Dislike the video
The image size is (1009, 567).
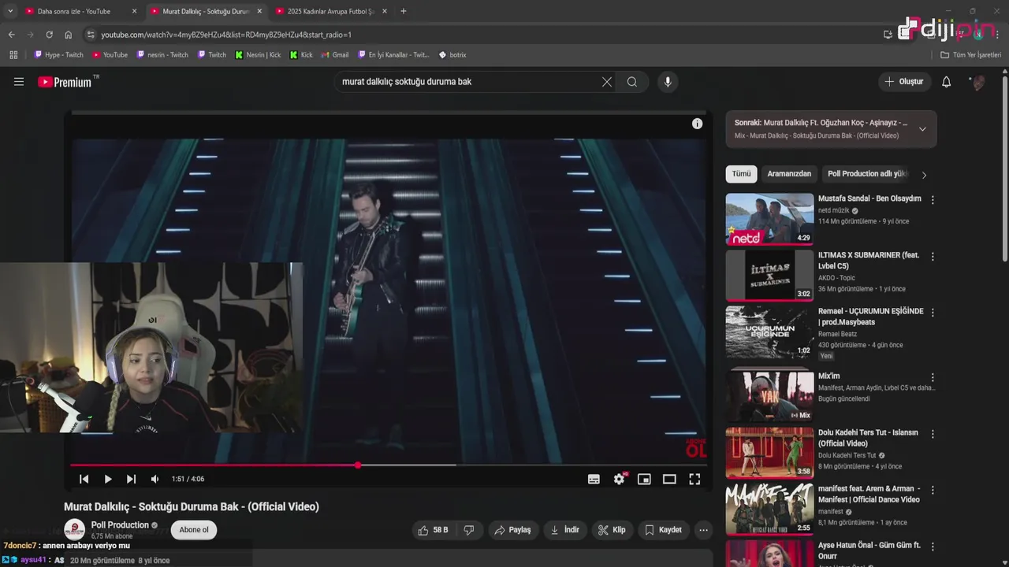pos(469,530)
